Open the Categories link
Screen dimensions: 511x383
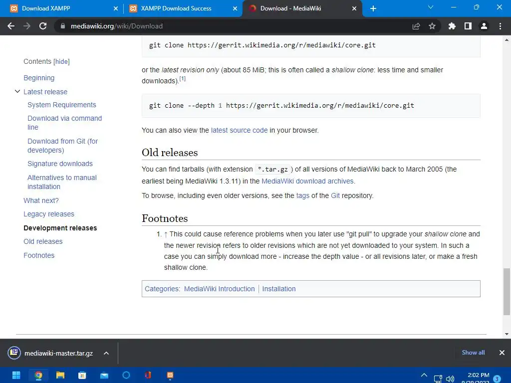(x=162, y=289)
